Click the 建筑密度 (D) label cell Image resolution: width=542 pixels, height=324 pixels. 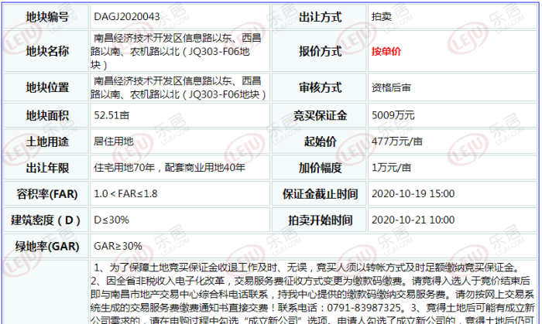coord(46,220)
